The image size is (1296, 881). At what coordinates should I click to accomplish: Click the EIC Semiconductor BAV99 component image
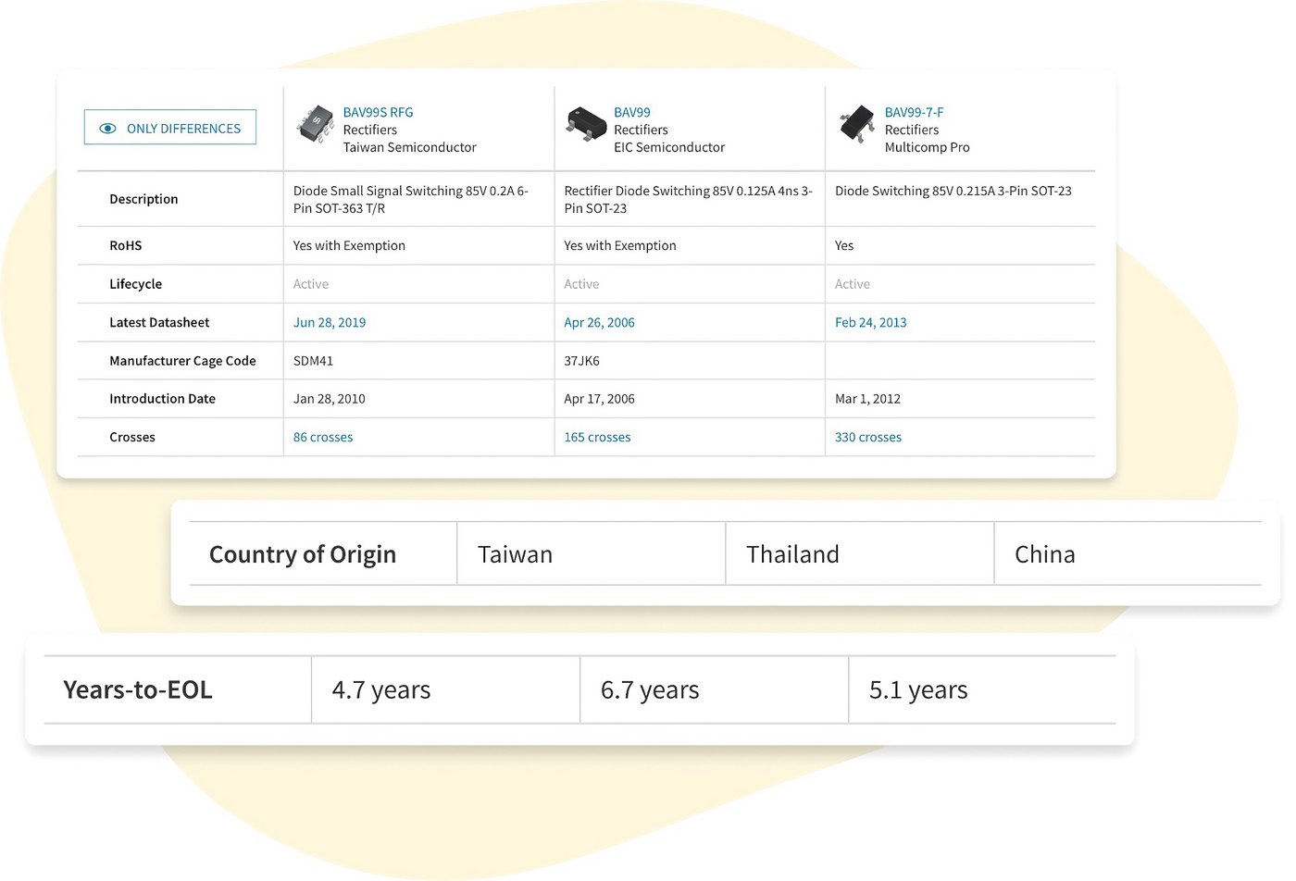(x=586, y=124)
